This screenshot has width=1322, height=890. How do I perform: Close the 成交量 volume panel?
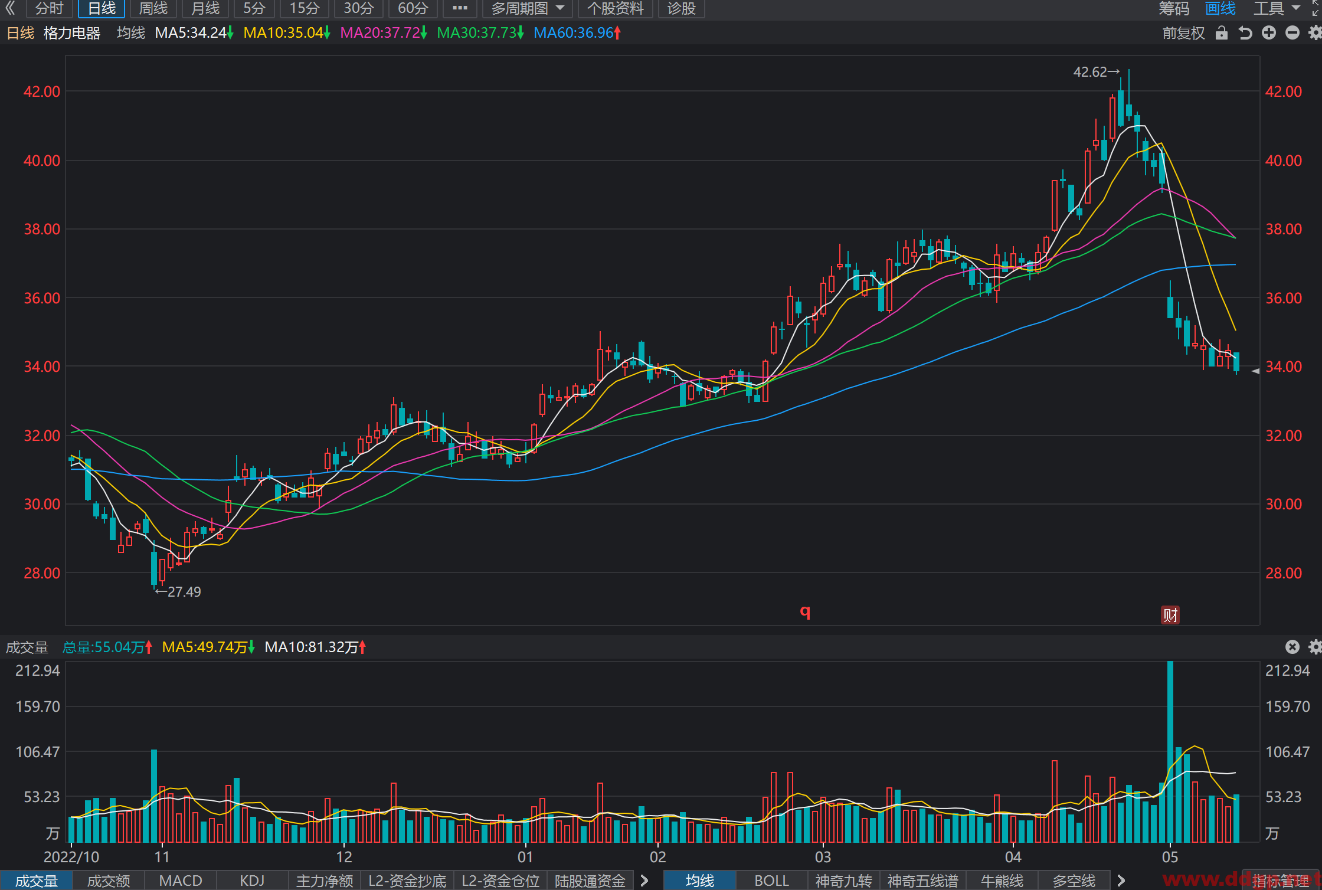pyautogui.click(x=1292, y=647)
